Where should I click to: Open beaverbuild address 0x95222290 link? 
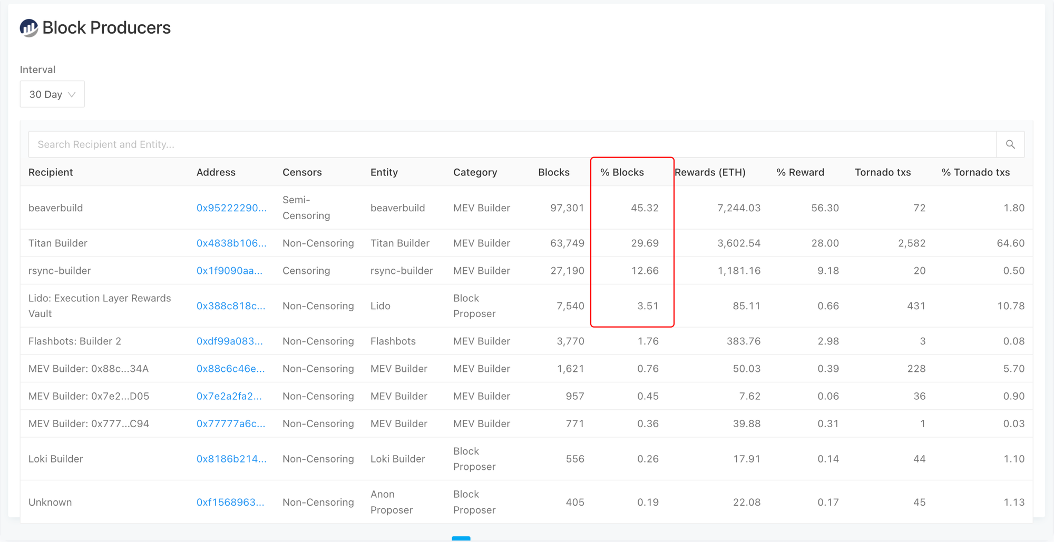pyautogui.click(x=231, y=208)
